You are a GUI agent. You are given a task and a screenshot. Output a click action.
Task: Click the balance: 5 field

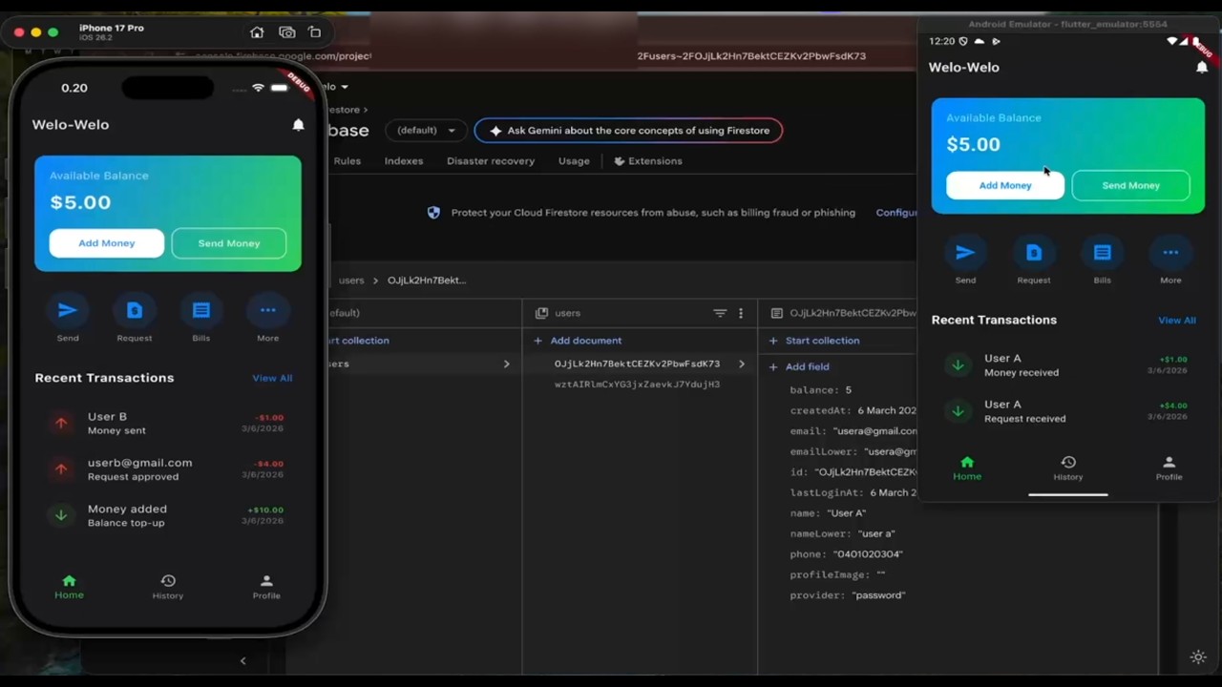click(x=820, y=390)
